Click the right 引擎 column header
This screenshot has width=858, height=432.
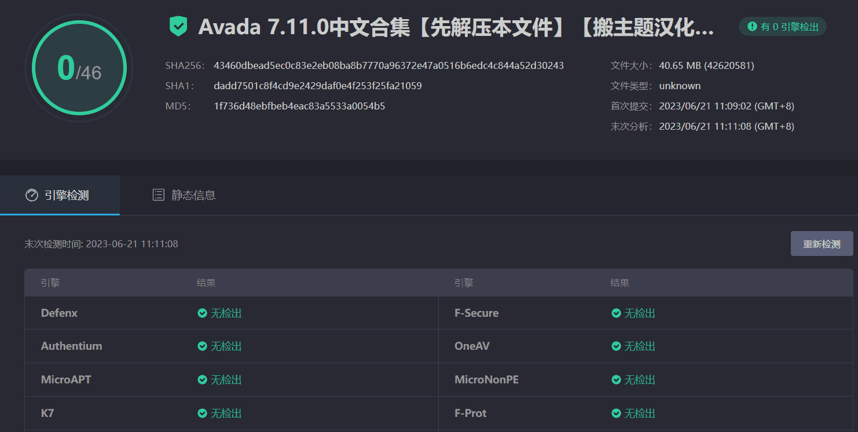click(x=464, y=283)
